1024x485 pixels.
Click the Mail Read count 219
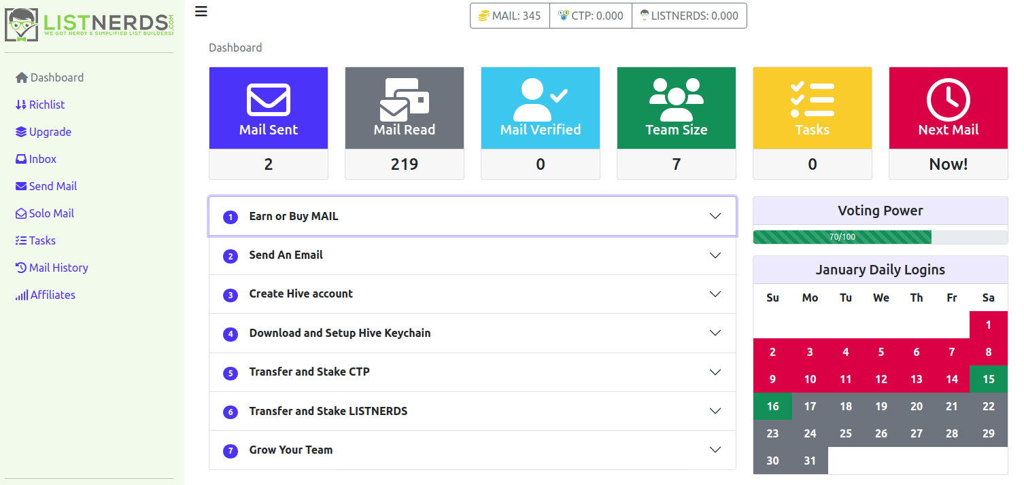(x=405, y=164)
